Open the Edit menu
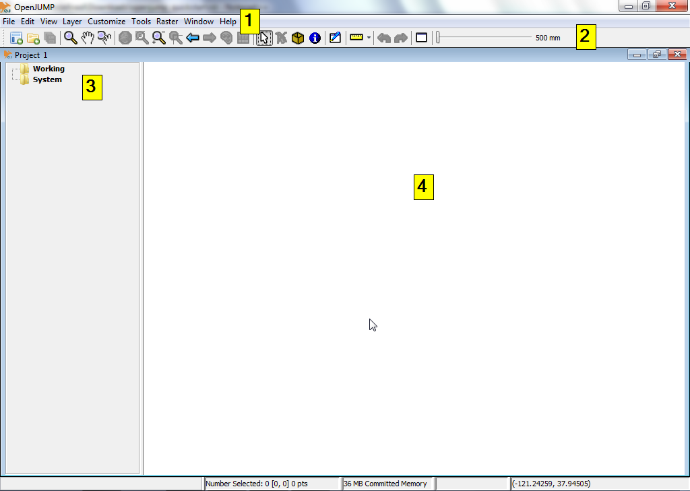This screenshot has width=690, height=491. click(x=28, y=22)
